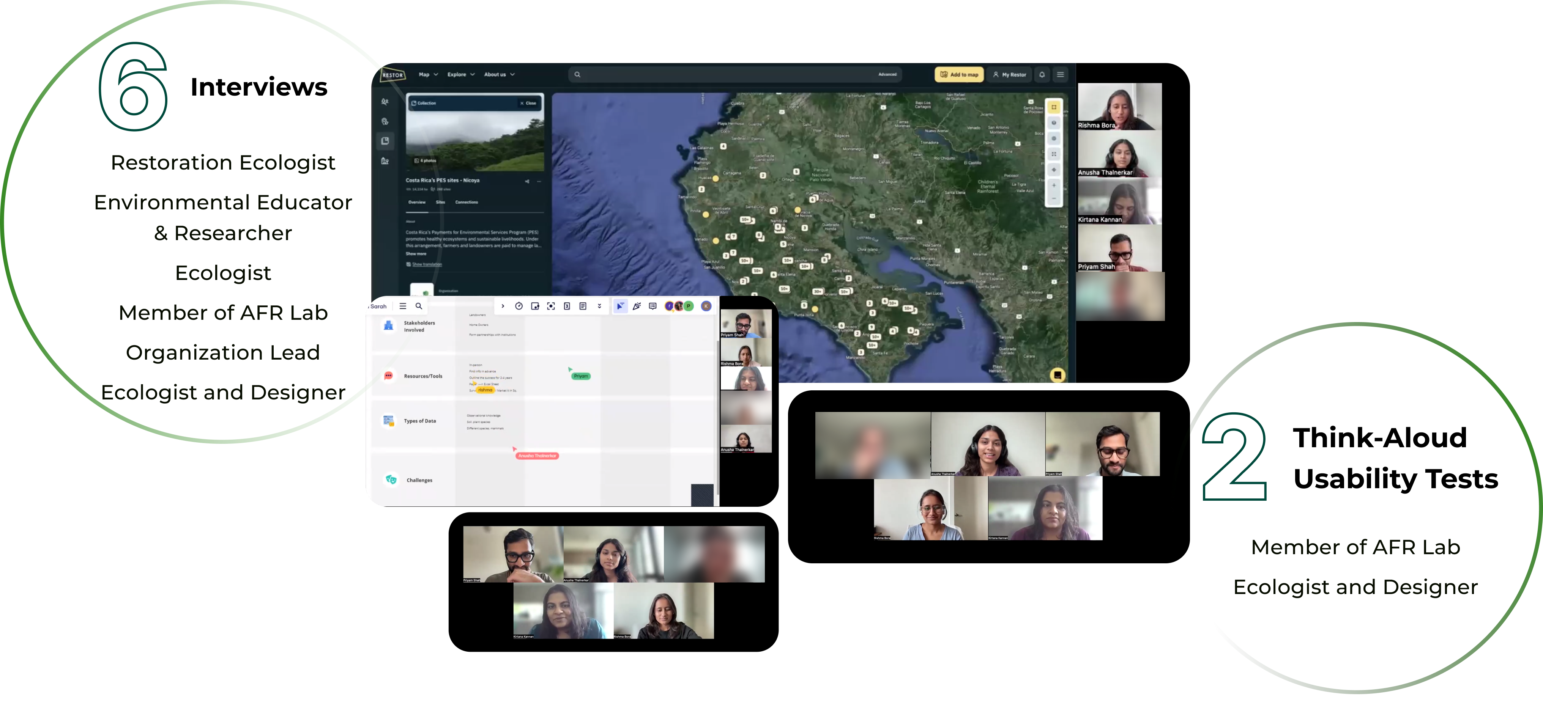Click the celebration reactions icon
Image resolution: width=1543 pixels, height=712 pixels.
click(x=637, y=306)
